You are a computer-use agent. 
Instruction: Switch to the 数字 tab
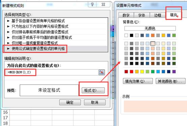(x=126, y=15)
